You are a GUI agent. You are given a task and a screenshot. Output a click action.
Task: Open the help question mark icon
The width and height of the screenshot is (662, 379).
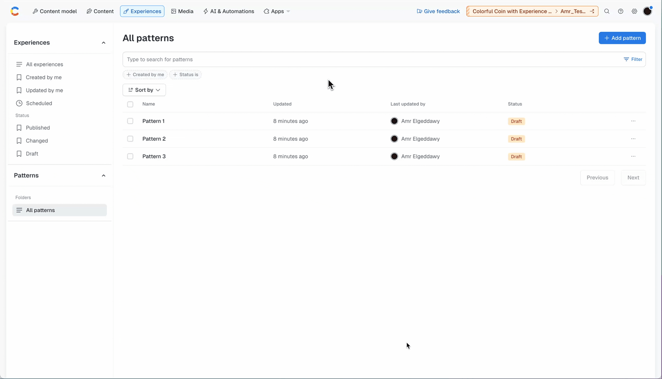point(621,11)
